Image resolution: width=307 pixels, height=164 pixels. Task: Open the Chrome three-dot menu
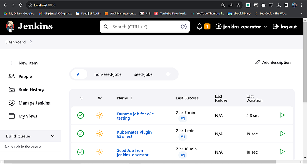coord(301,5)
